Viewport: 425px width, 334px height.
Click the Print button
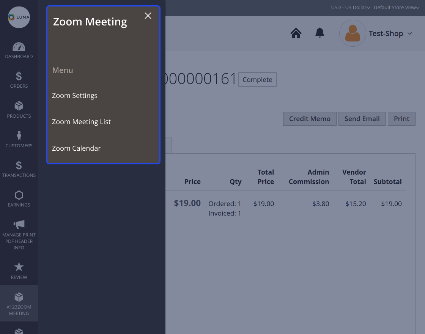tap(402, 119)
